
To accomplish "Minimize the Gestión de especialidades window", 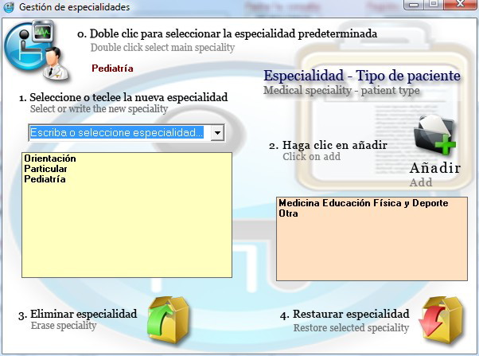I will (x=415, y=4).
